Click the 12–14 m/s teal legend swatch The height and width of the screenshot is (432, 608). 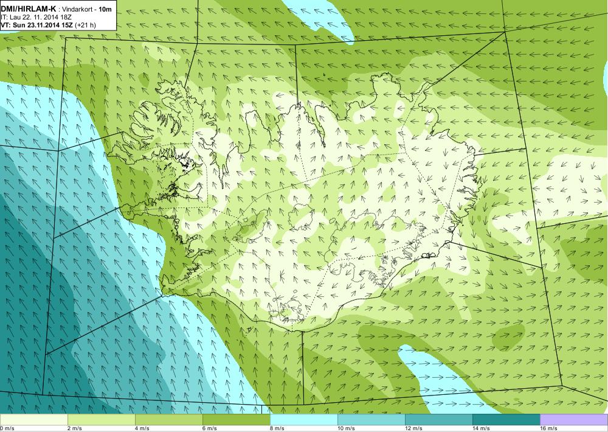[x=438, y=419]
